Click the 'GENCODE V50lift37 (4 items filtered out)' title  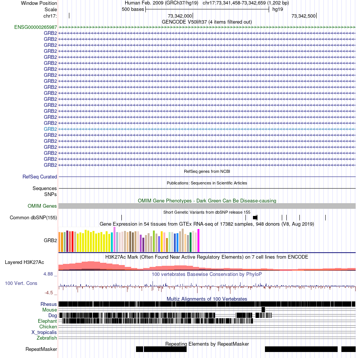pos(207,22)
